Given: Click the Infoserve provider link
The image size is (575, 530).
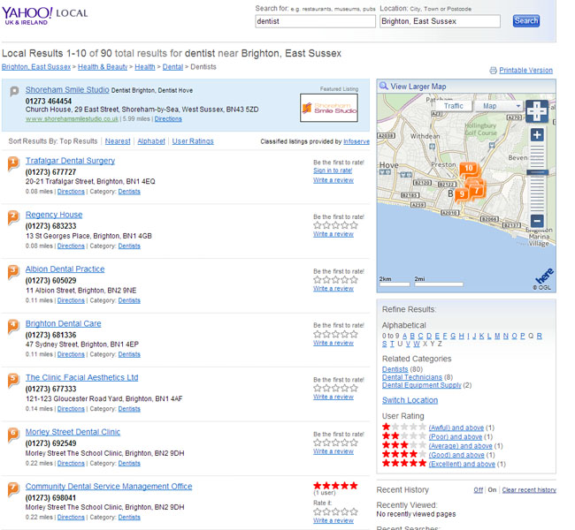Looking at the screenshot, I should 356,141.
